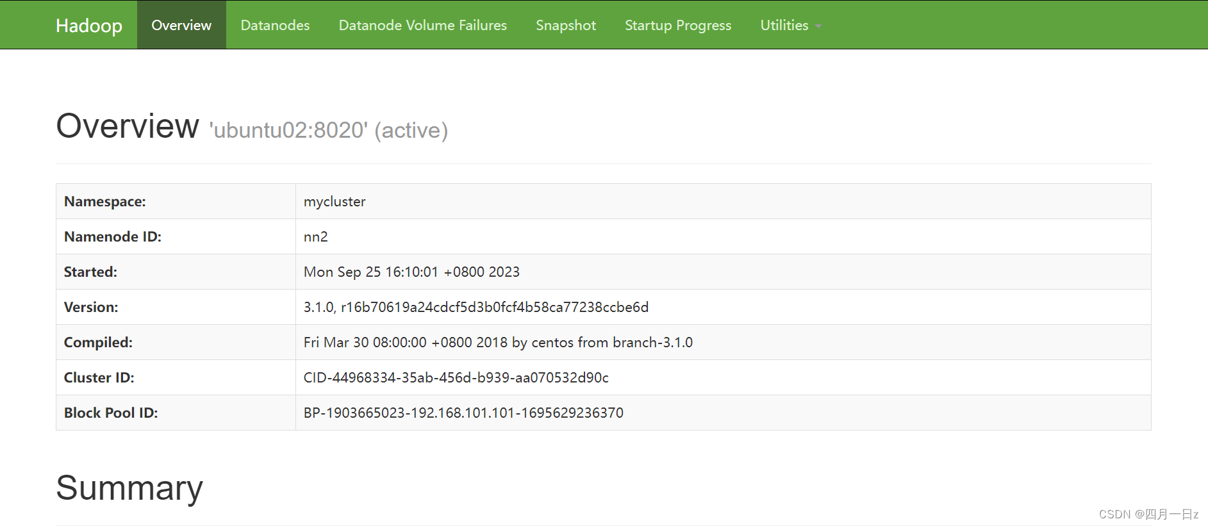The width and height of the screenshot is (1208, 526).
Task: View the Startup Progress tab
Action: coord(678,25)
